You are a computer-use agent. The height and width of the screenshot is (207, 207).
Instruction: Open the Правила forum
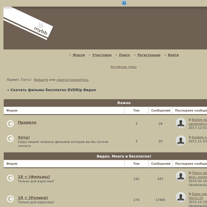(27, 122)
